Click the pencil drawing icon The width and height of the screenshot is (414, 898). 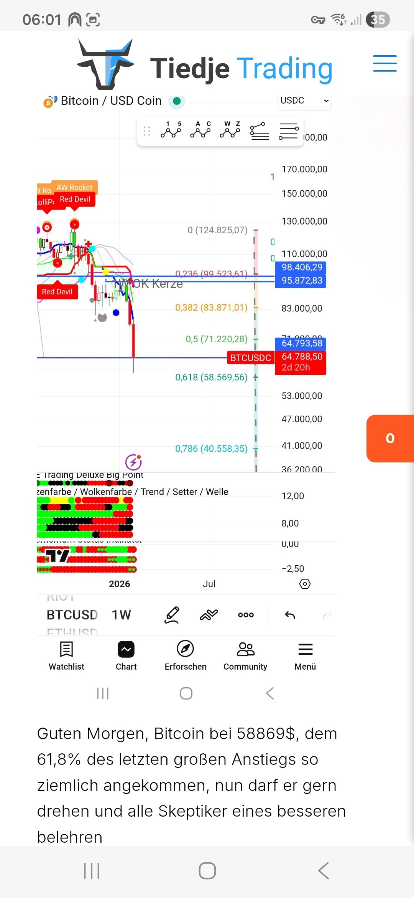tap(172, 615)
